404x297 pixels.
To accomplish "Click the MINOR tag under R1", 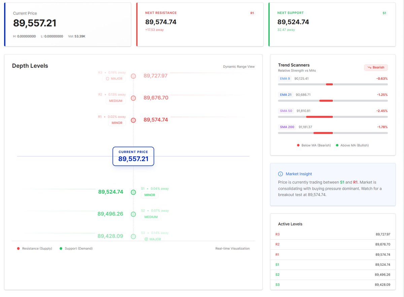I will click(x=117, y=123).
